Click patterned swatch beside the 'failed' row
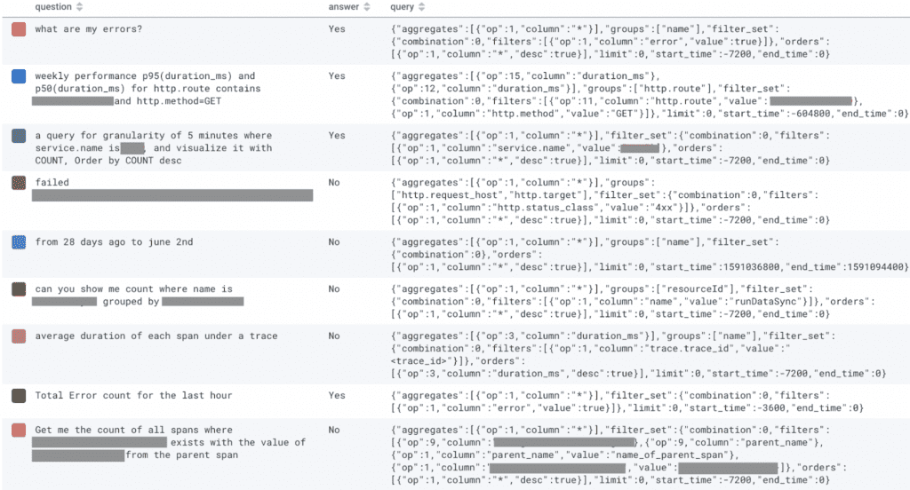This screenshot has width=910, height=490. (x=19, y=182)
